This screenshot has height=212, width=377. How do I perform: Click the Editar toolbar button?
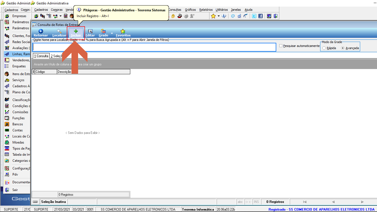90,33
